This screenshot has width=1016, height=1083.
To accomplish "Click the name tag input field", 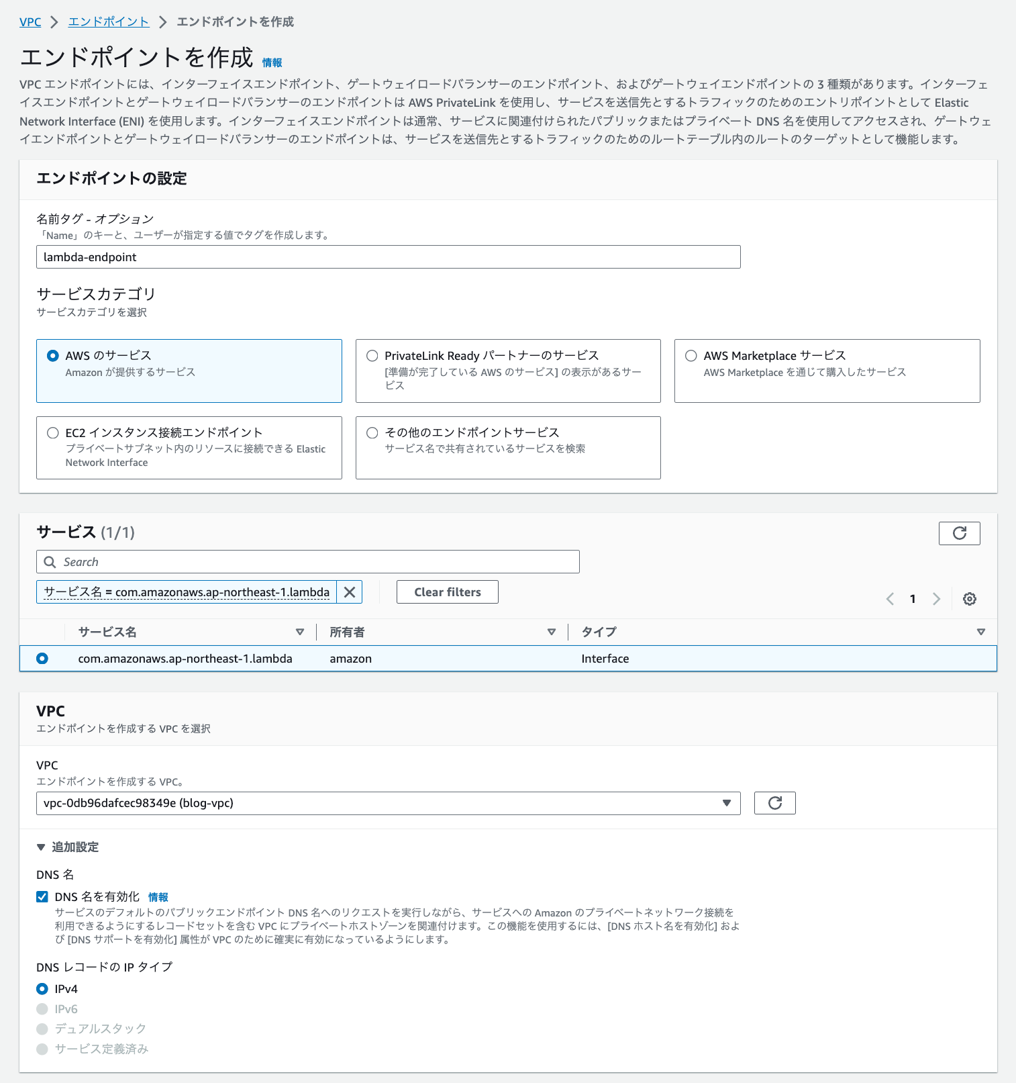I will [x=388, y=257].
